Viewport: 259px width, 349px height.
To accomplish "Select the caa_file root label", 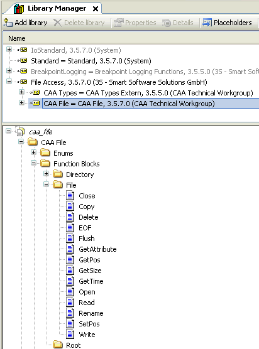I will pyautogui.click(x=41, y=132).
